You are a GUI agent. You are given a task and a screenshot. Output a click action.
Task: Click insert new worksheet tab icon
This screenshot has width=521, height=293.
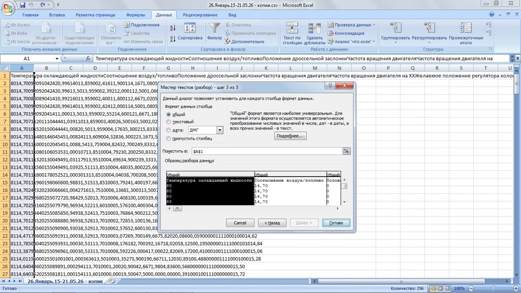(x=112, y=282)
